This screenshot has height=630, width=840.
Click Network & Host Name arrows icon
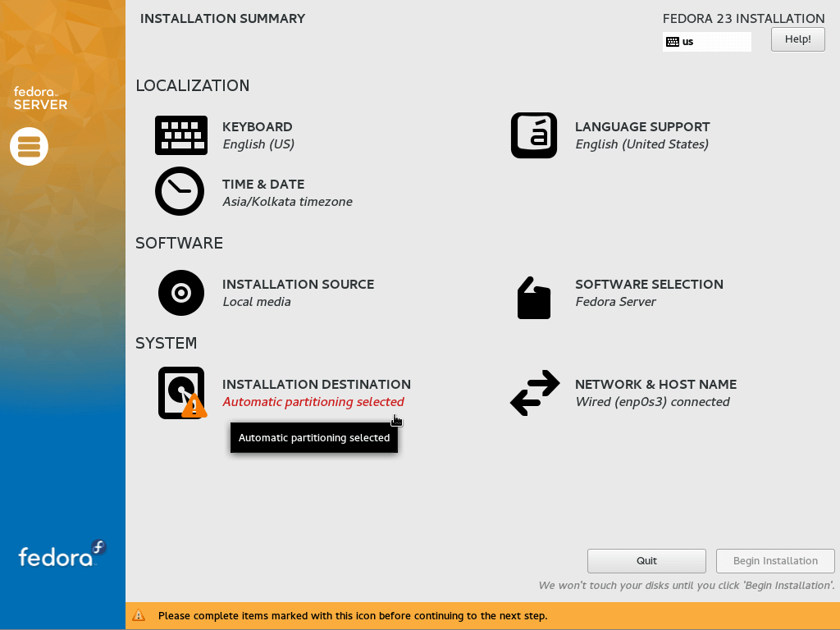(x=534, y=393)
